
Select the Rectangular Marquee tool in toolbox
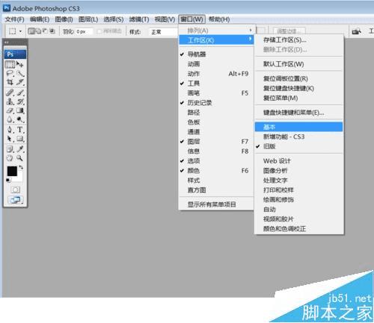pyautogui.click(x=10, y=65)
